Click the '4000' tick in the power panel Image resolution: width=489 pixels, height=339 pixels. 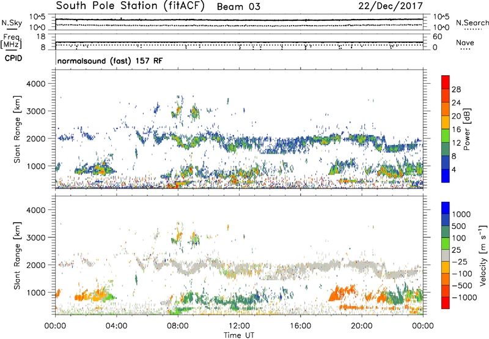pos(35,84)
